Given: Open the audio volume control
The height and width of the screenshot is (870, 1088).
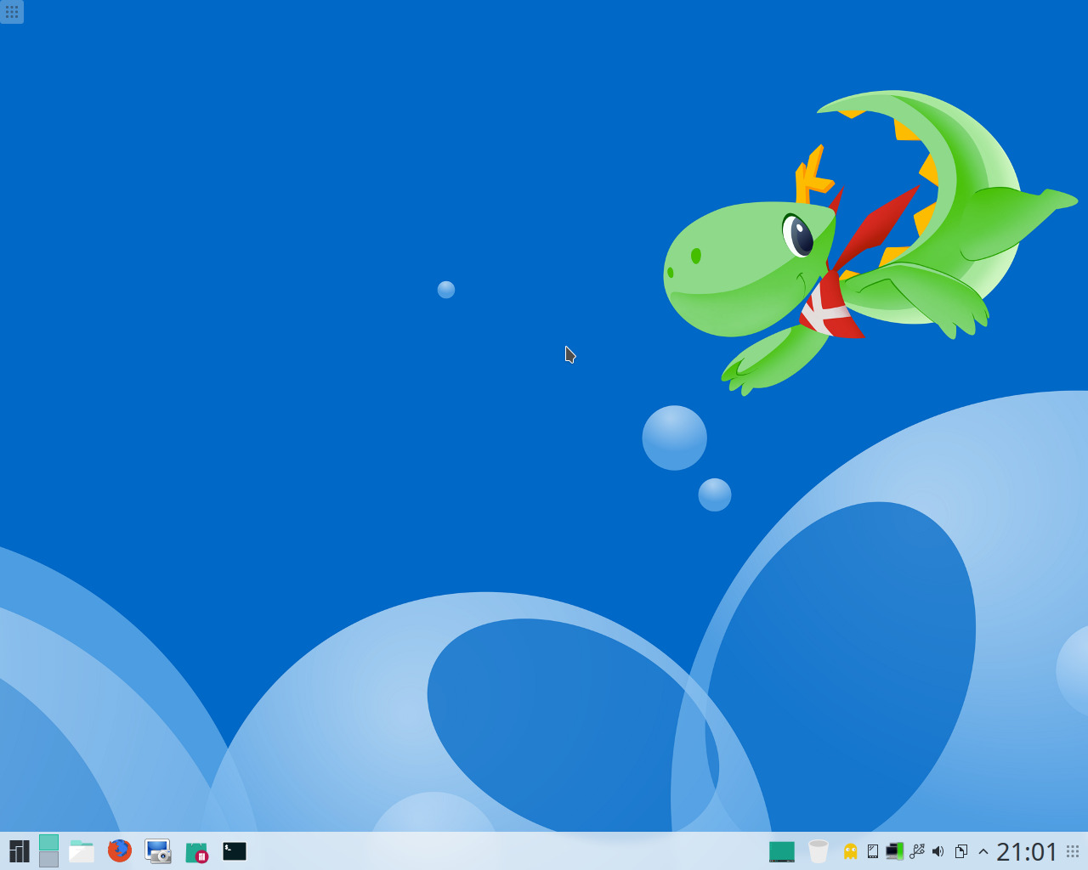Looking at the screenshot, I should pos(938,851).
